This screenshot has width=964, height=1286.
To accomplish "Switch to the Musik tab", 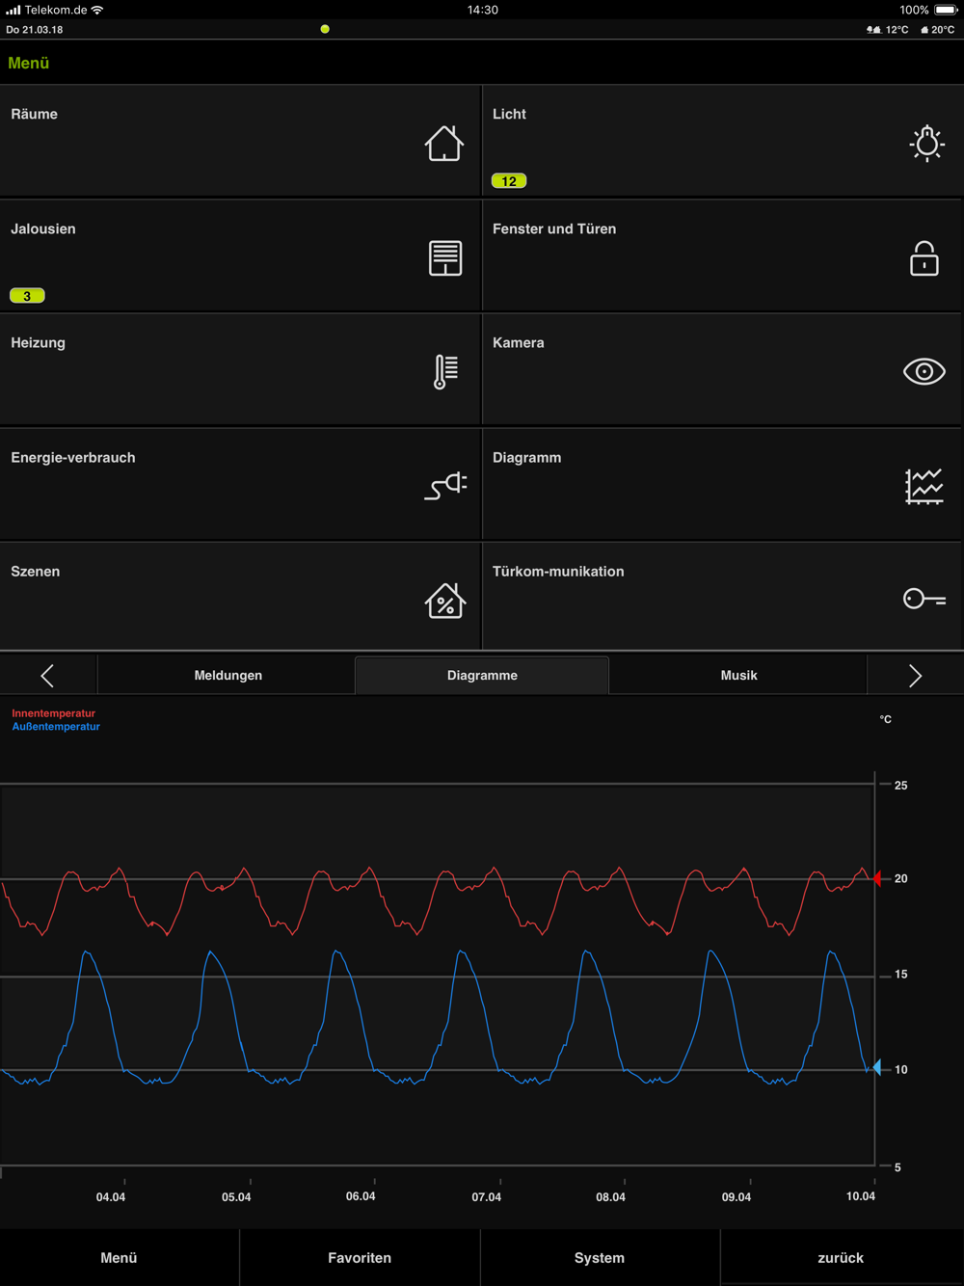I will click(x=738, y=675).
